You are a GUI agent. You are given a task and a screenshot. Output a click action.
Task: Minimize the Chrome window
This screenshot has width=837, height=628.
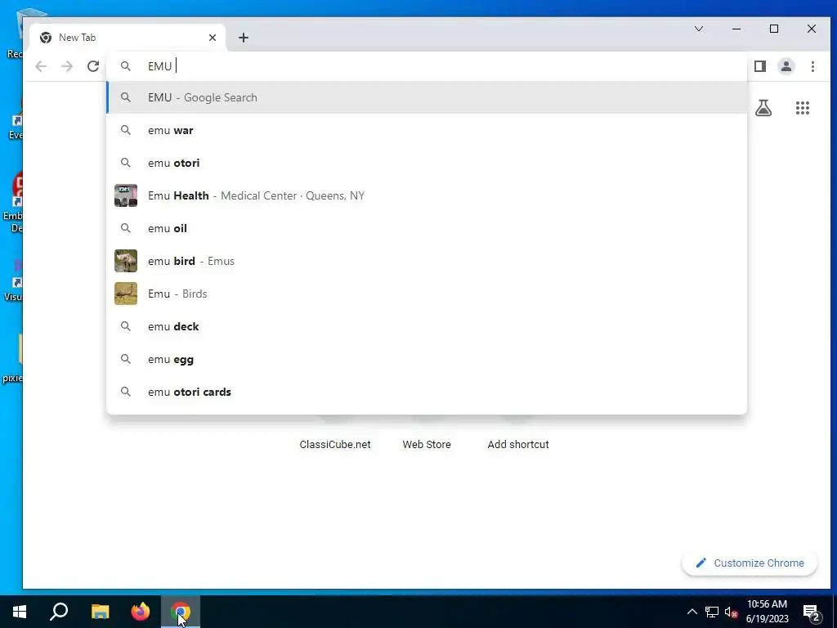(x=736, y=29)
